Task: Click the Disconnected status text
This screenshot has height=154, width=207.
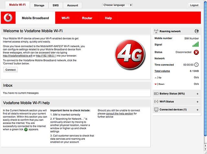Action: coord(183,52)
